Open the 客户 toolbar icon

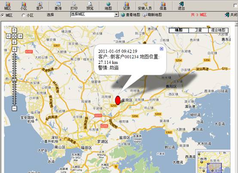tap(40, 6)
